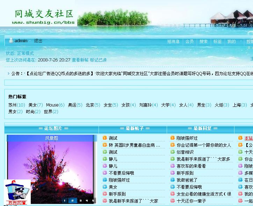
Task: Open the 奥运(5) hot tag
Action: pos(75,105)
